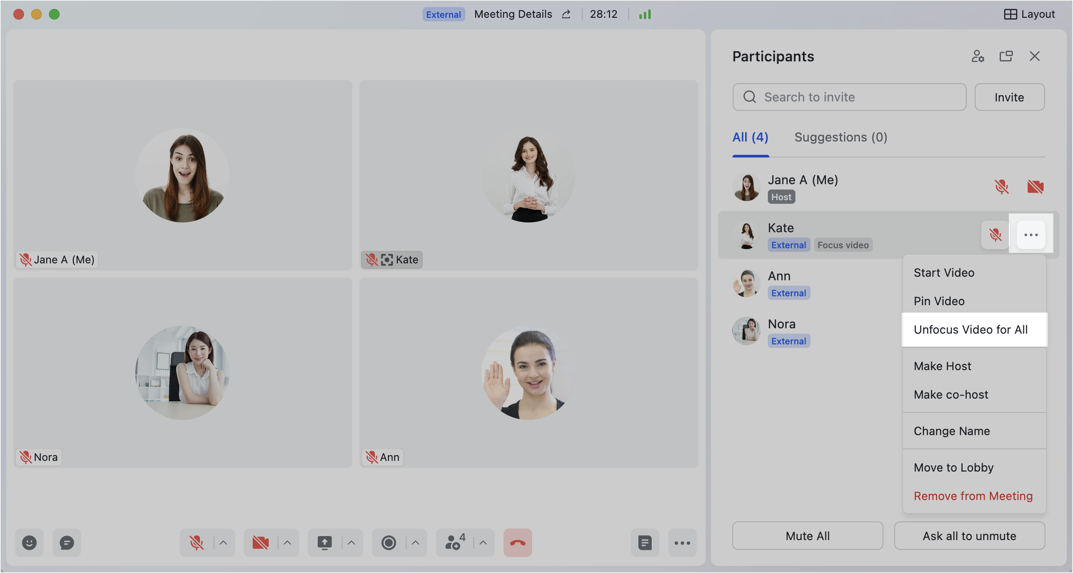
Task: Click Kate's more options ellipsis button
Action: click(x=1031, y=234)
